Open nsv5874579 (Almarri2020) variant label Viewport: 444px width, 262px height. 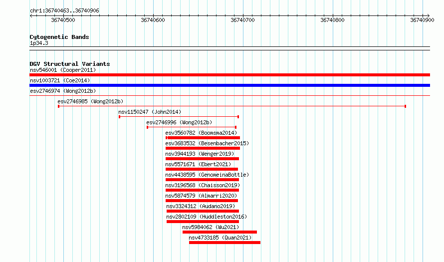point(201,196)
